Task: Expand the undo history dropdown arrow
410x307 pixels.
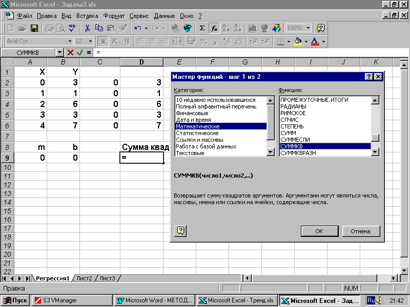Action: [146, 28]
